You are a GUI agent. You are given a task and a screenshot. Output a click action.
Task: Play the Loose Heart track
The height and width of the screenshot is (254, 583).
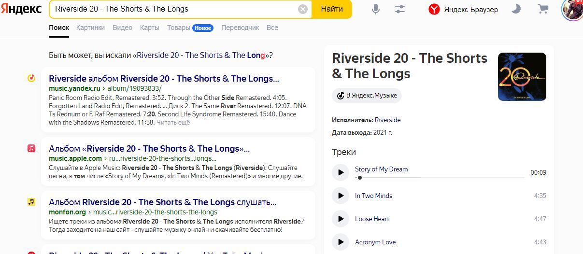pyautogui.click(x=341, y=219)
